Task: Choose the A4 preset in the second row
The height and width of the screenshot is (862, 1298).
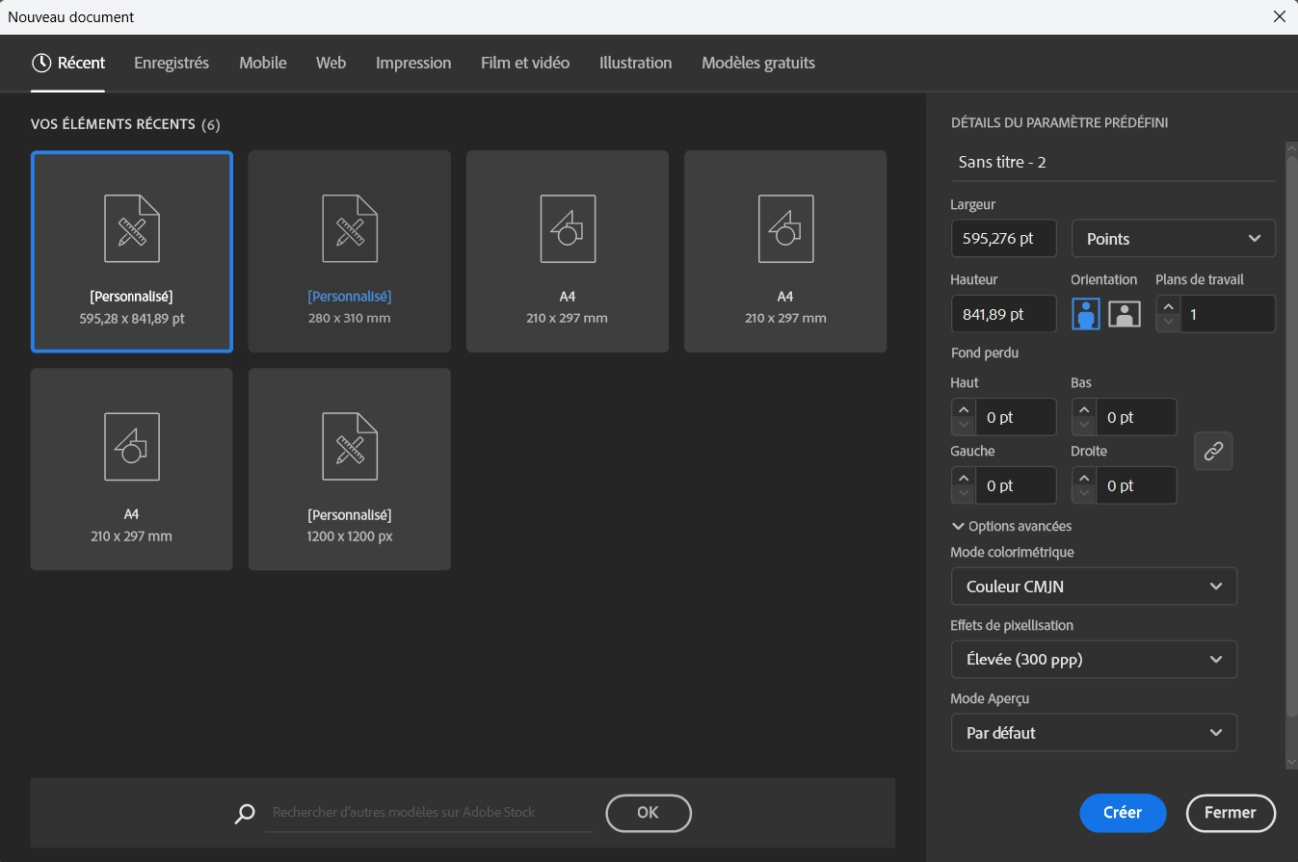Action: coord(131,469)
